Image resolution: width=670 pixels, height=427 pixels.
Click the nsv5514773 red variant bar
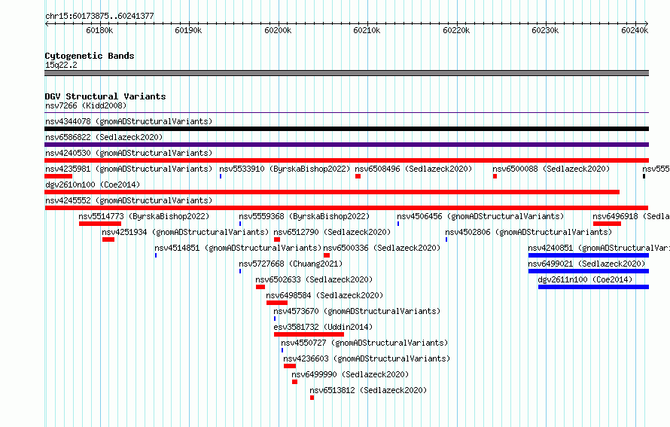click(100, 224)
